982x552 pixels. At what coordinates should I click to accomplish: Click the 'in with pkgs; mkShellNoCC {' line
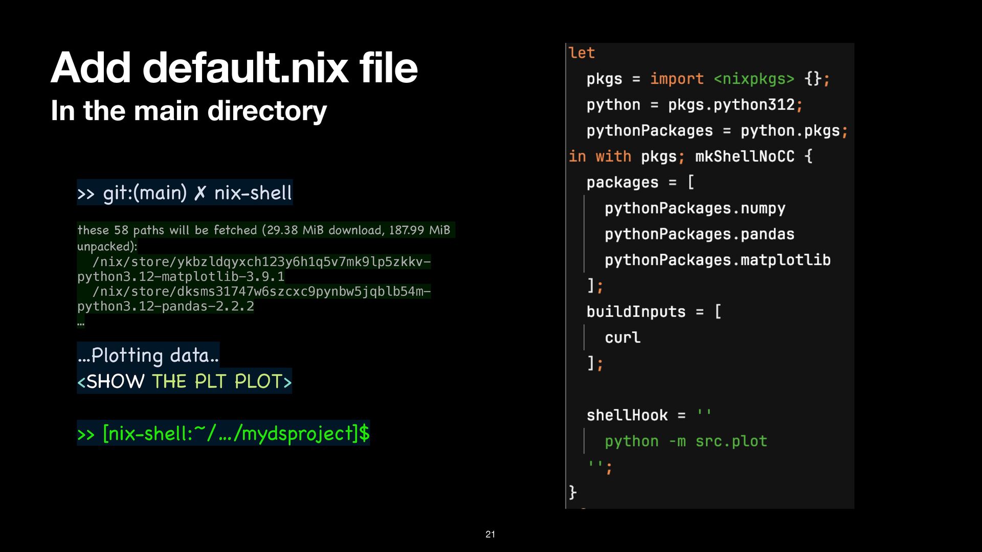(x=690, y=156)
